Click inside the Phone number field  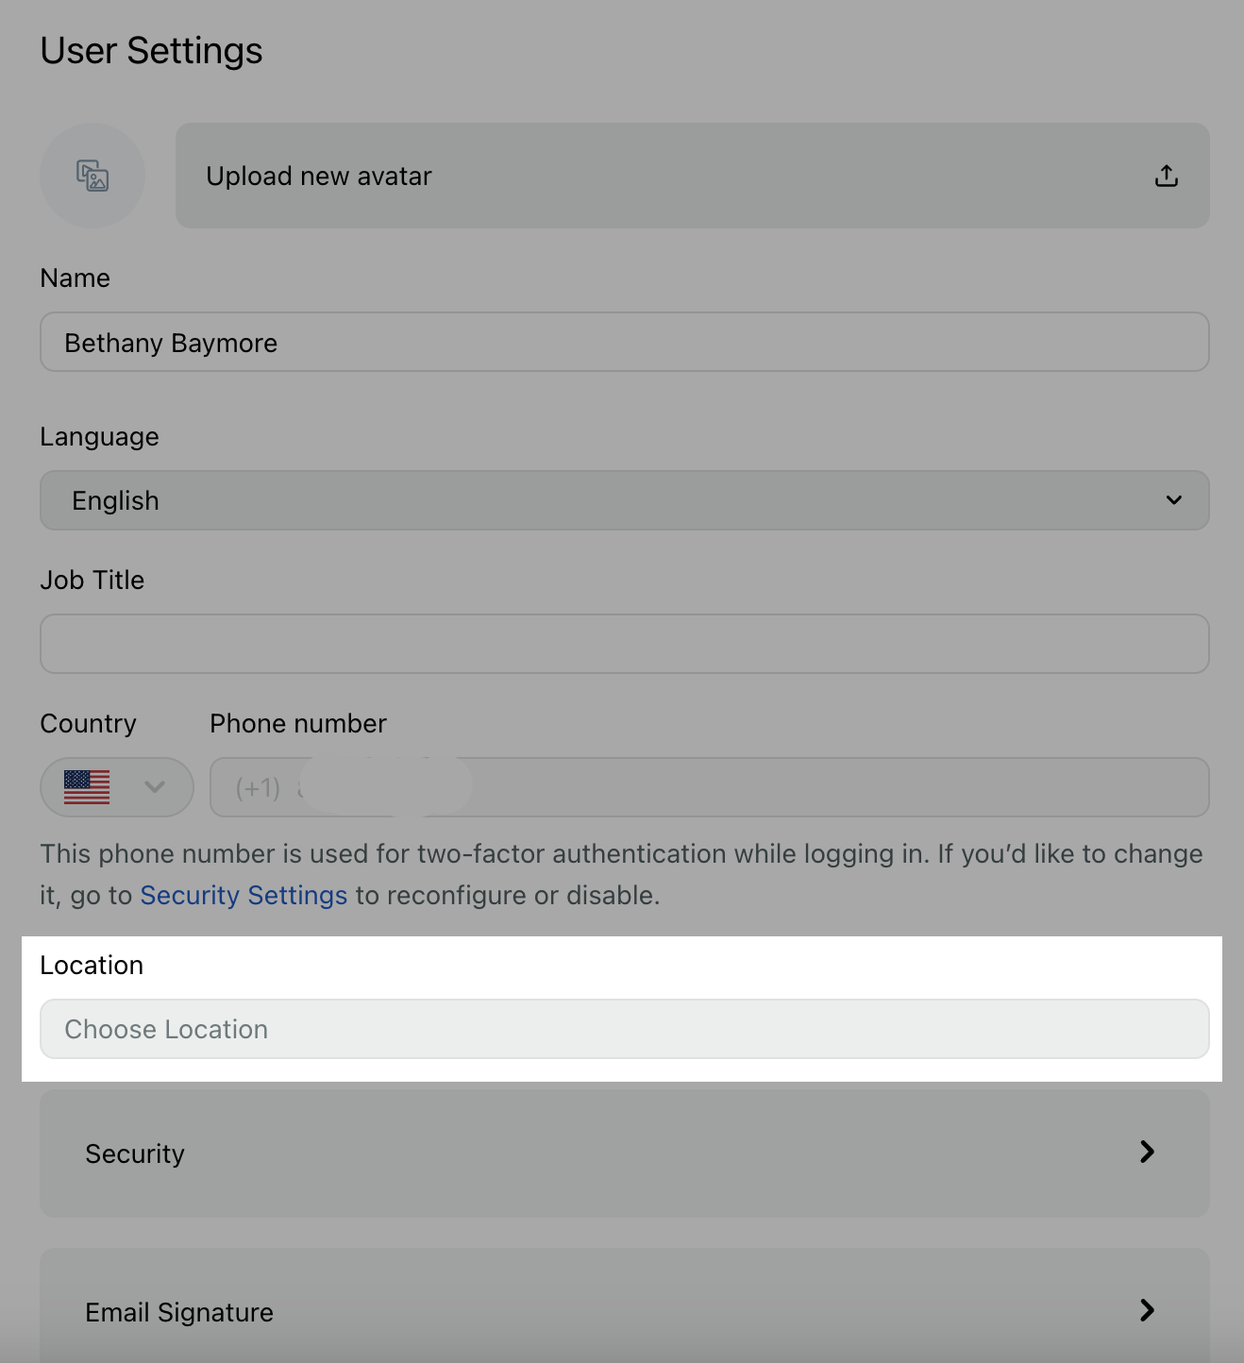(x=709, y=787)
